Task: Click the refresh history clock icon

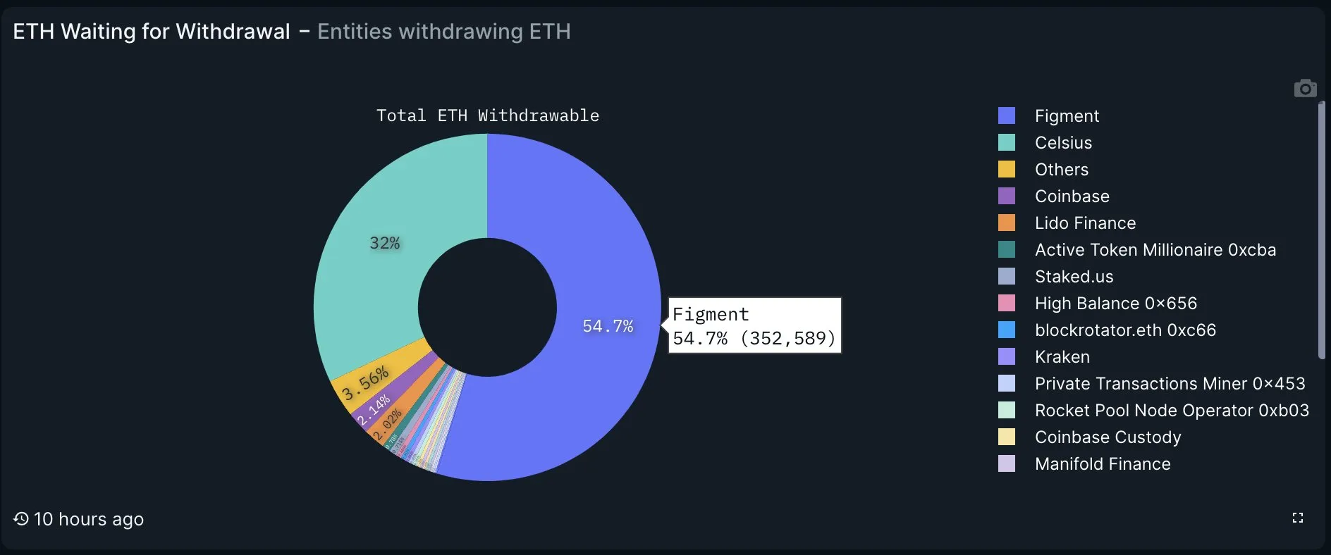Action: pos(20,519)
